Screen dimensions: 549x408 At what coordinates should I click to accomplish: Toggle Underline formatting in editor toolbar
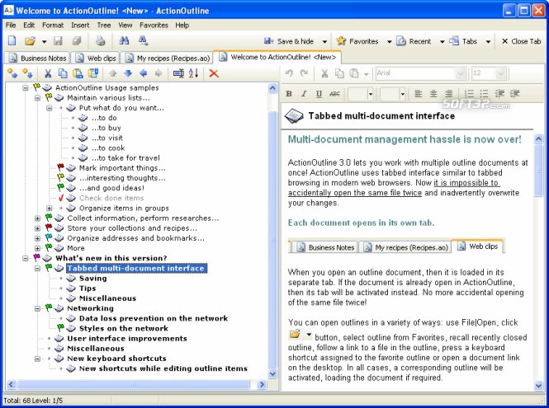click(x=319, y=94)
